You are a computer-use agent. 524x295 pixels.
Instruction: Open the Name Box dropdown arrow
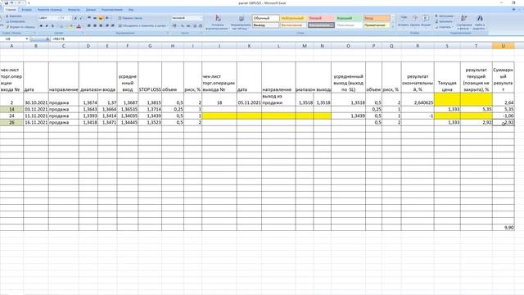[27, 39]
